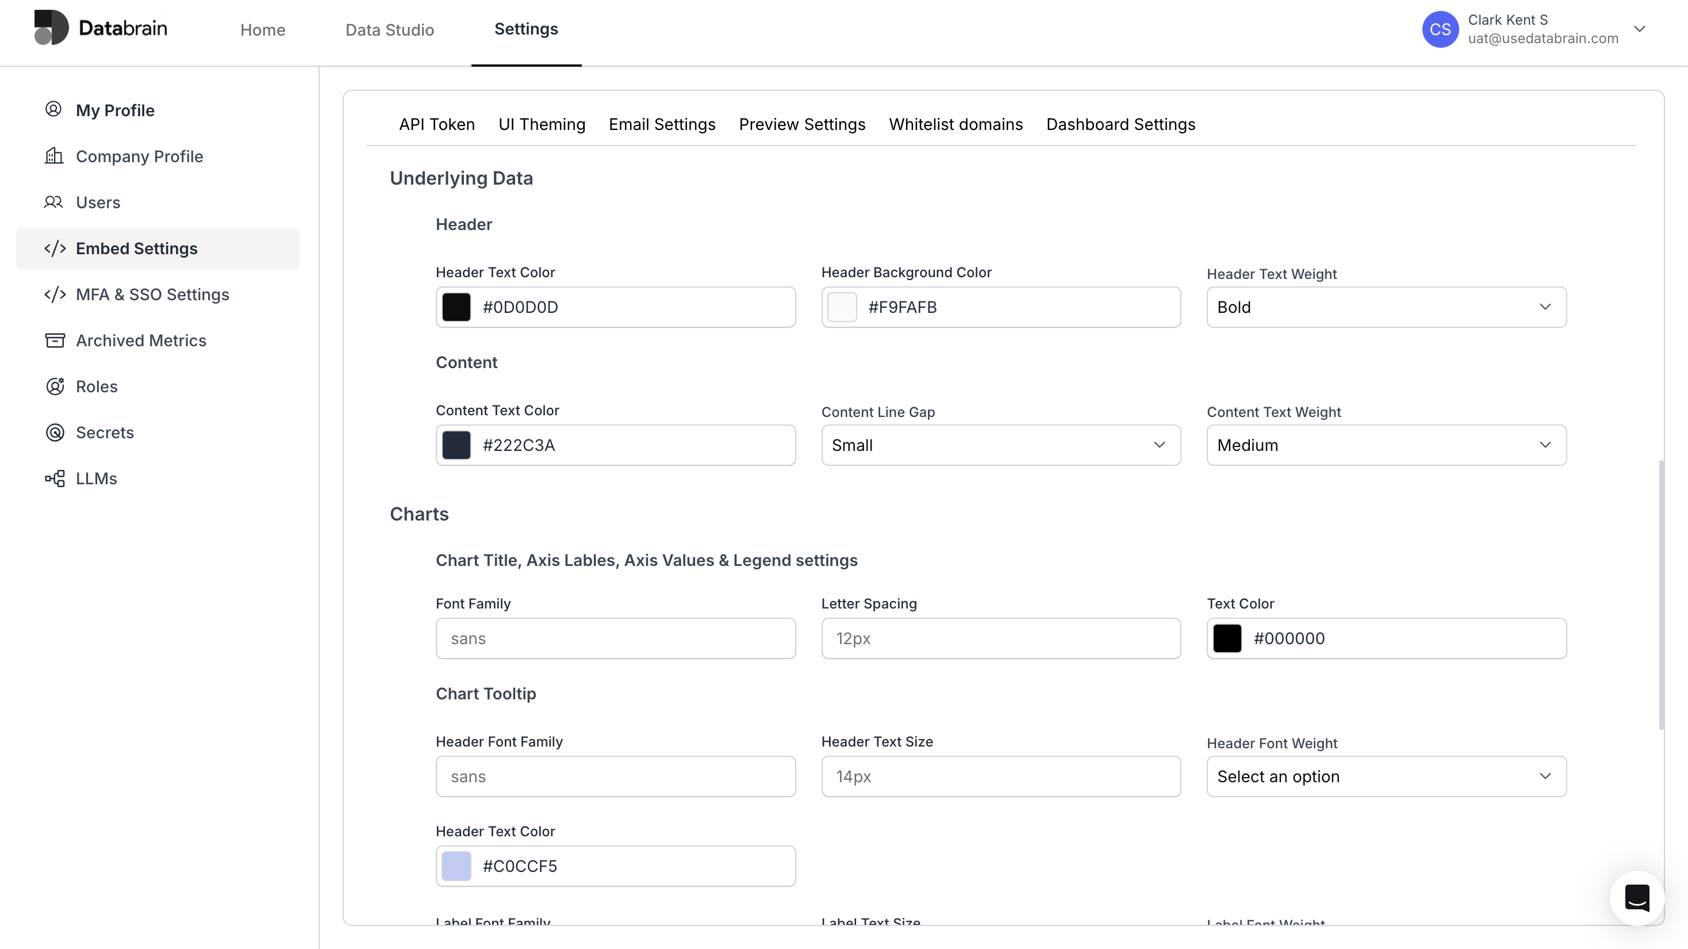Viewport: 1688px width, 949px height.
Task: Open the chat widget bubble icon
Action: pos(1636,897)
